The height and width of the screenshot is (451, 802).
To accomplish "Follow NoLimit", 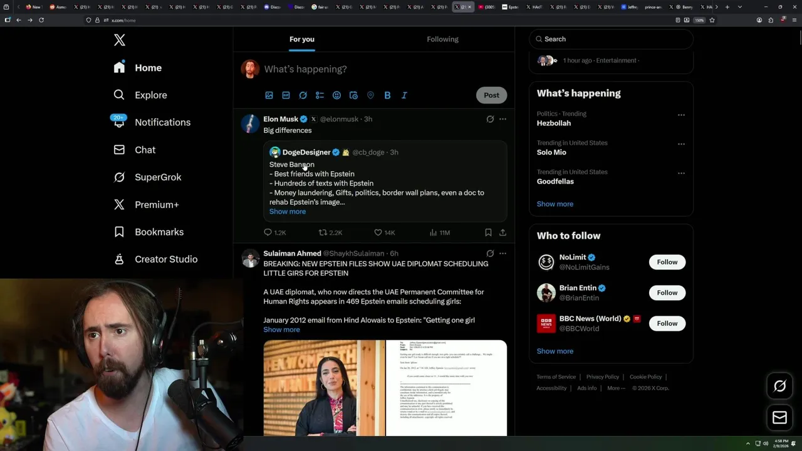I will [x=667, y=262].
